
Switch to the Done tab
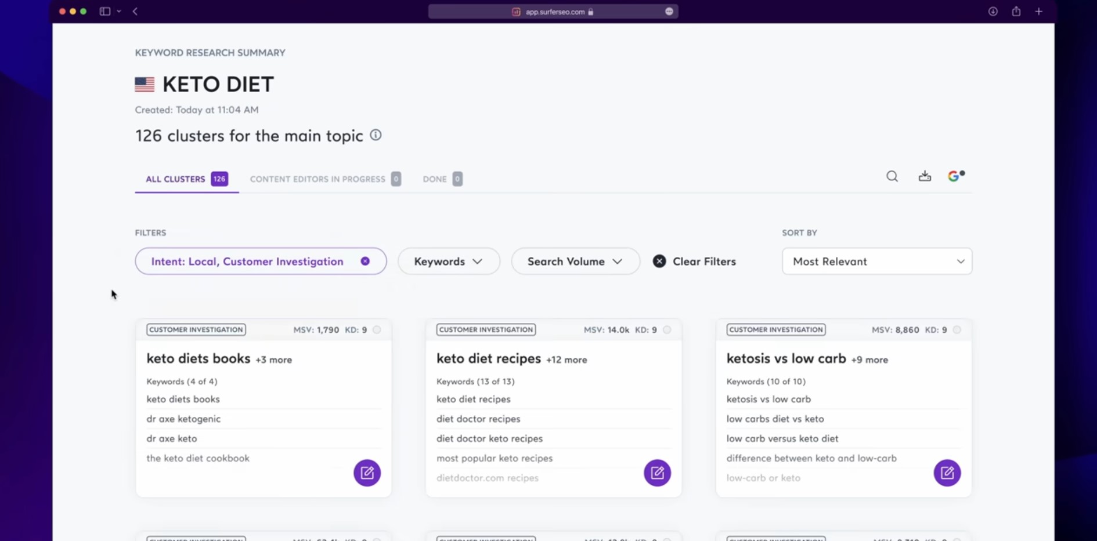point(442,179)
